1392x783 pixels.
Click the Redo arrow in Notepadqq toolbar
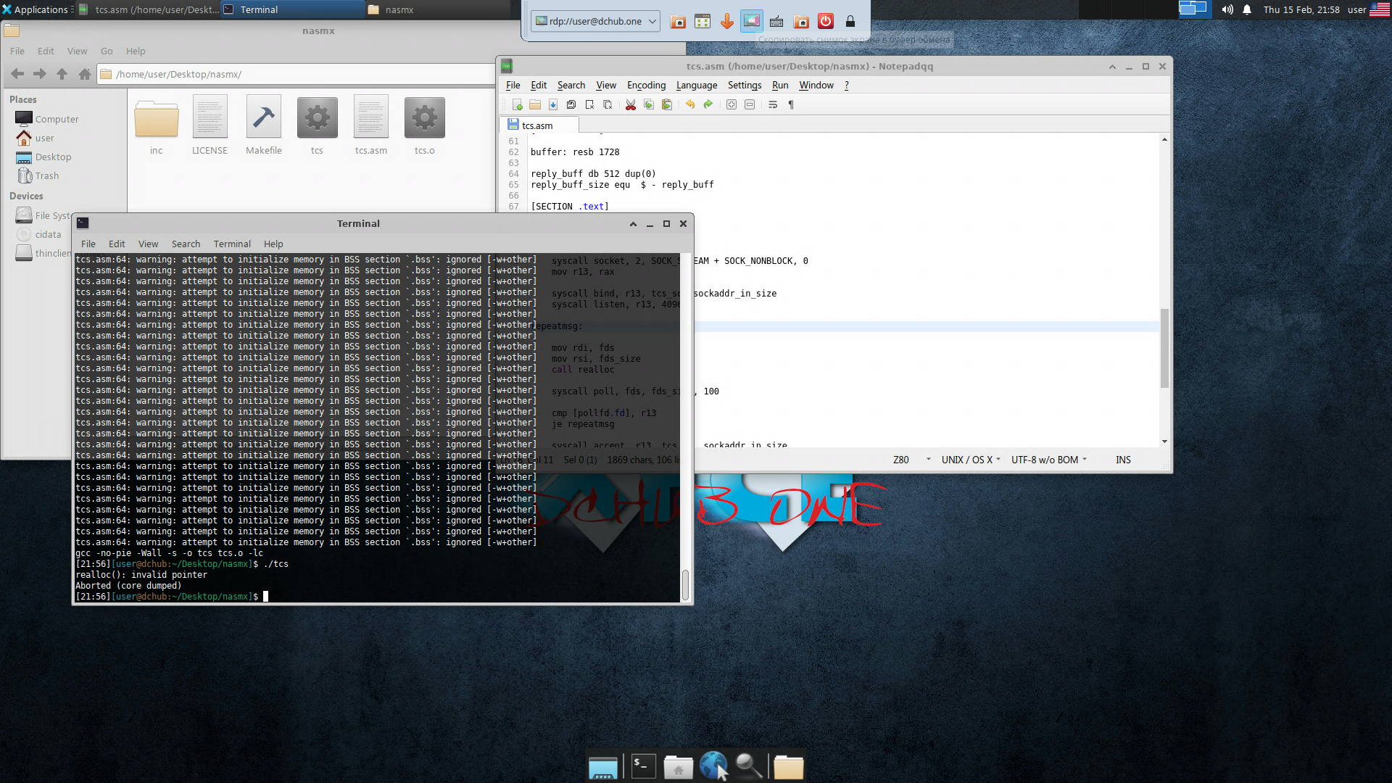click(x=708, y=105)
